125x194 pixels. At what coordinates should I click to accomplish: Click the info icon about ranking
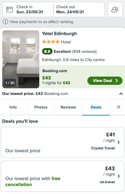tap(5, 22)
